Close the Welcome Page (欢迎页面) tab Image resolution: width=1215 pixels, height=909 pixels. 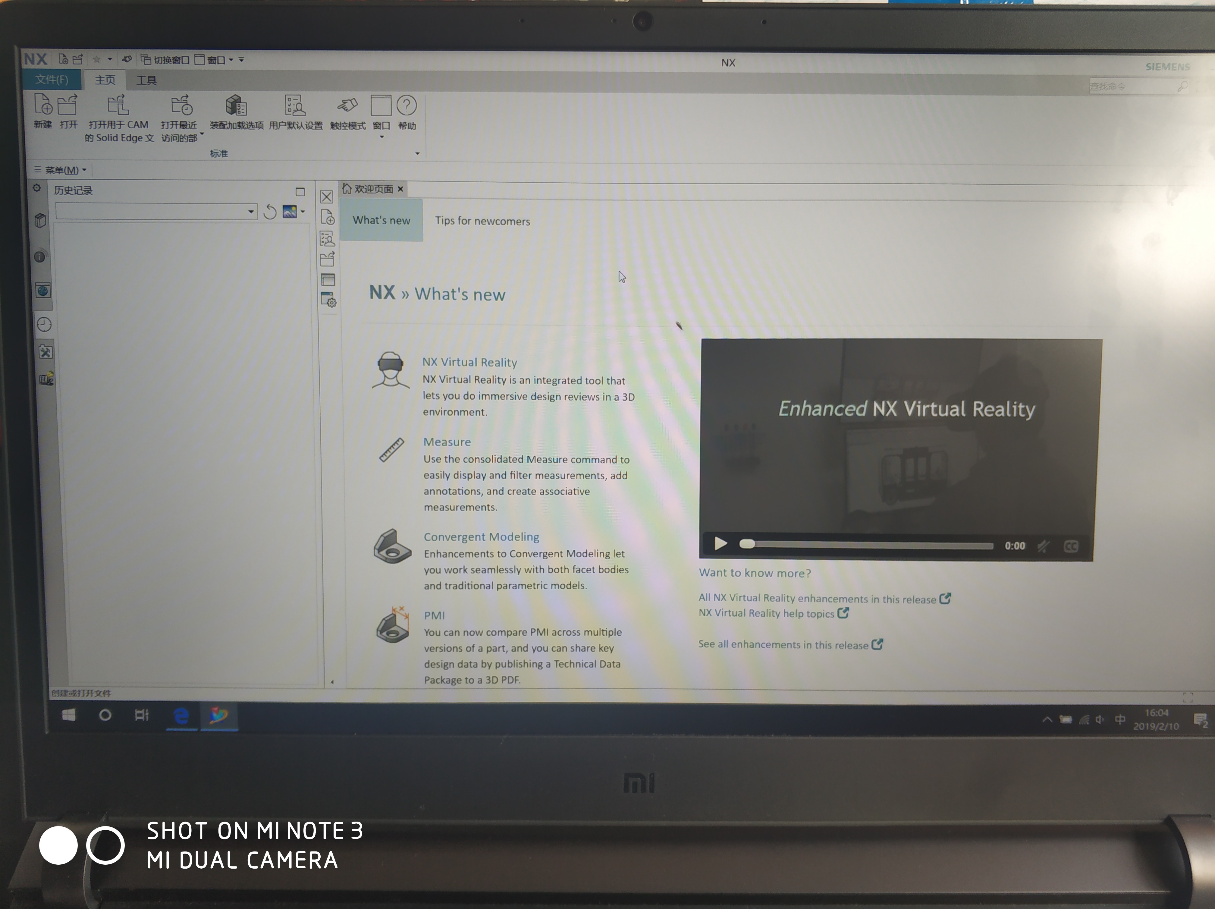400,189
